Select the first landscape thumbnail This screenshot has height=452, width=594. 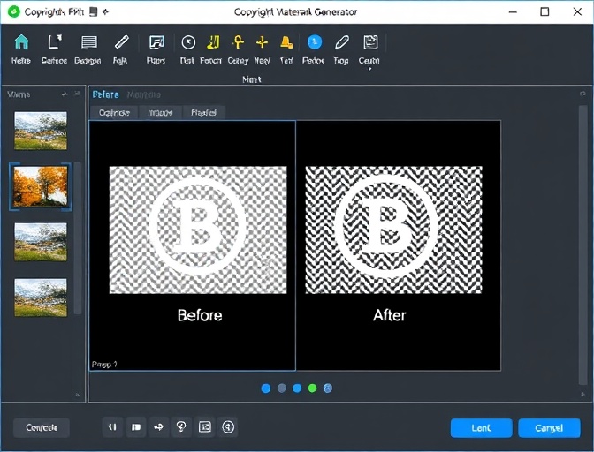point(41,131)
